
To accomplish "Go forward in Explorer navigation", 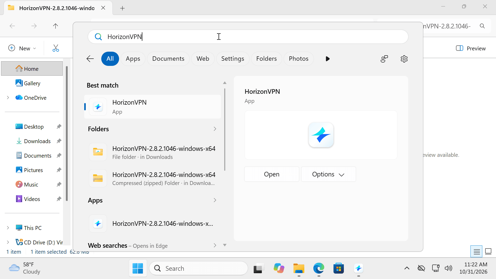I will pyautogui.click(x=34, y=26).
